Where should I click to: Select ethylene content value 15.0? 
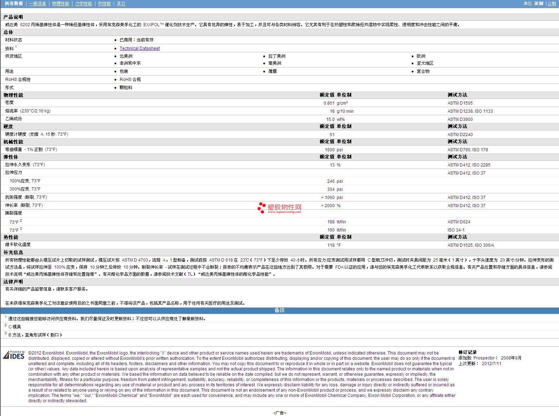[x=330, y=119]
